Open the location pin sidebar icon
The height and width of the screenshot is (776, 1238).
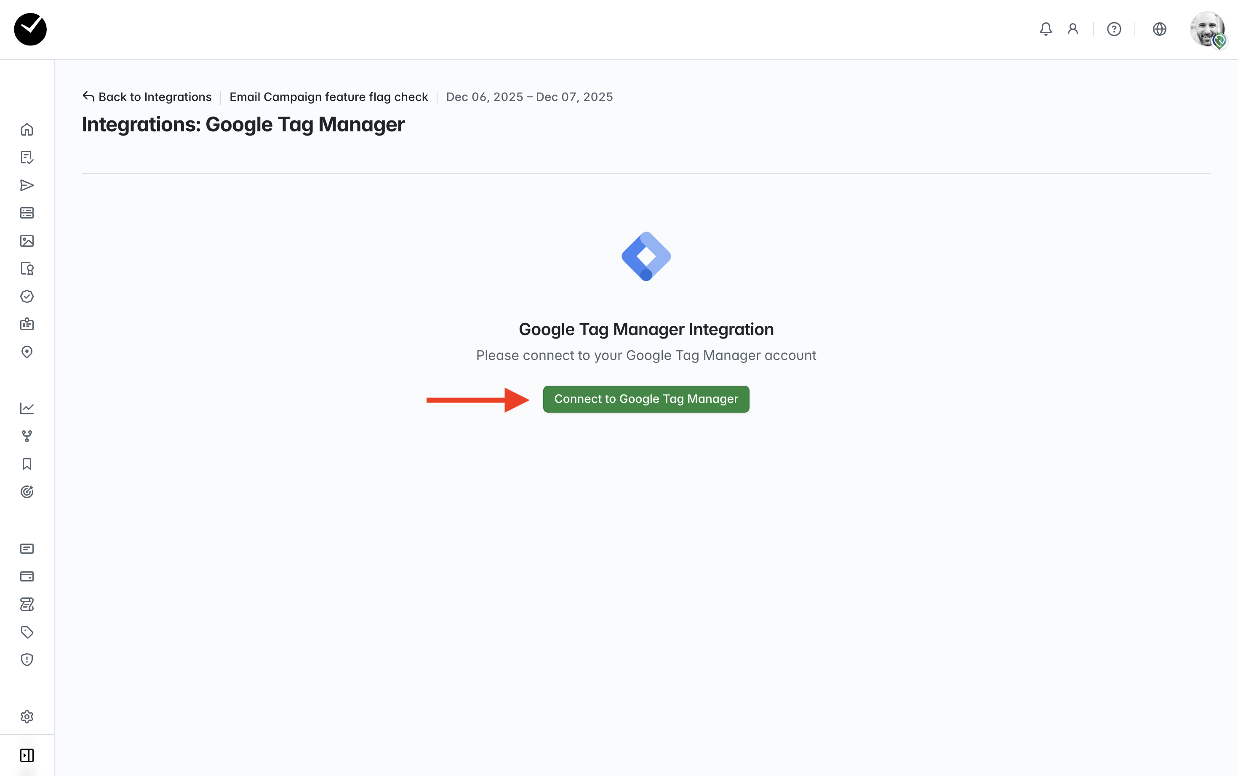(27, 352)
